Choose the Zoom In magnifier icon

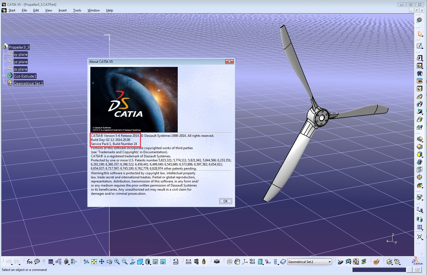click(x=117, y=262)
